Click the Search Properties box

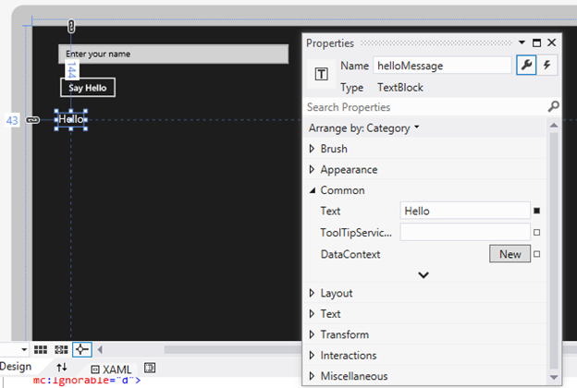pos(427,107)
